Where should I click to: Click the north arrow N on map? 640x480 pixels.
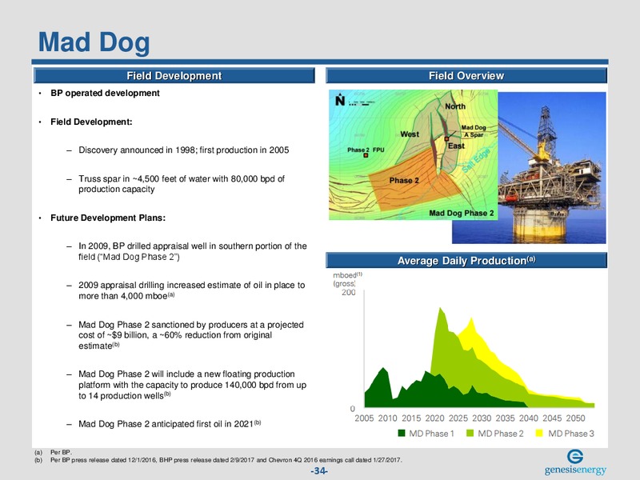(x=340, y=99)
